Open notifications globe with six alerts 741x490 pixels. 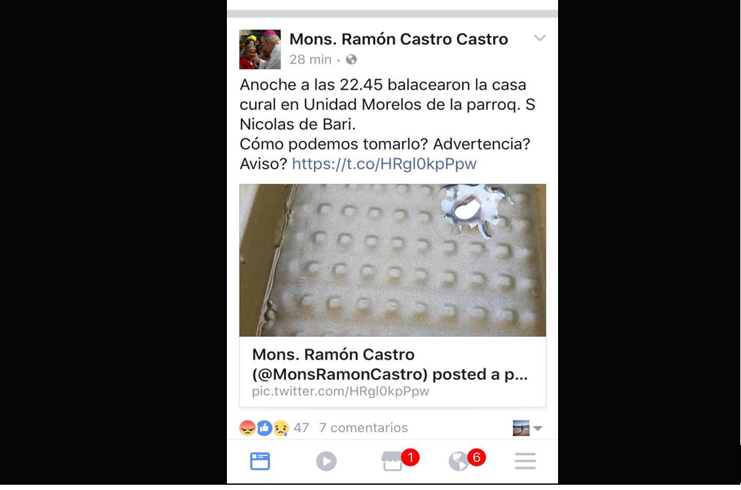[458, 461]
